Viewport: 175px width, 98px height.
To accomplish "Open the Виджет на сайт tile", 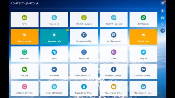I will [x=24, y=37].
